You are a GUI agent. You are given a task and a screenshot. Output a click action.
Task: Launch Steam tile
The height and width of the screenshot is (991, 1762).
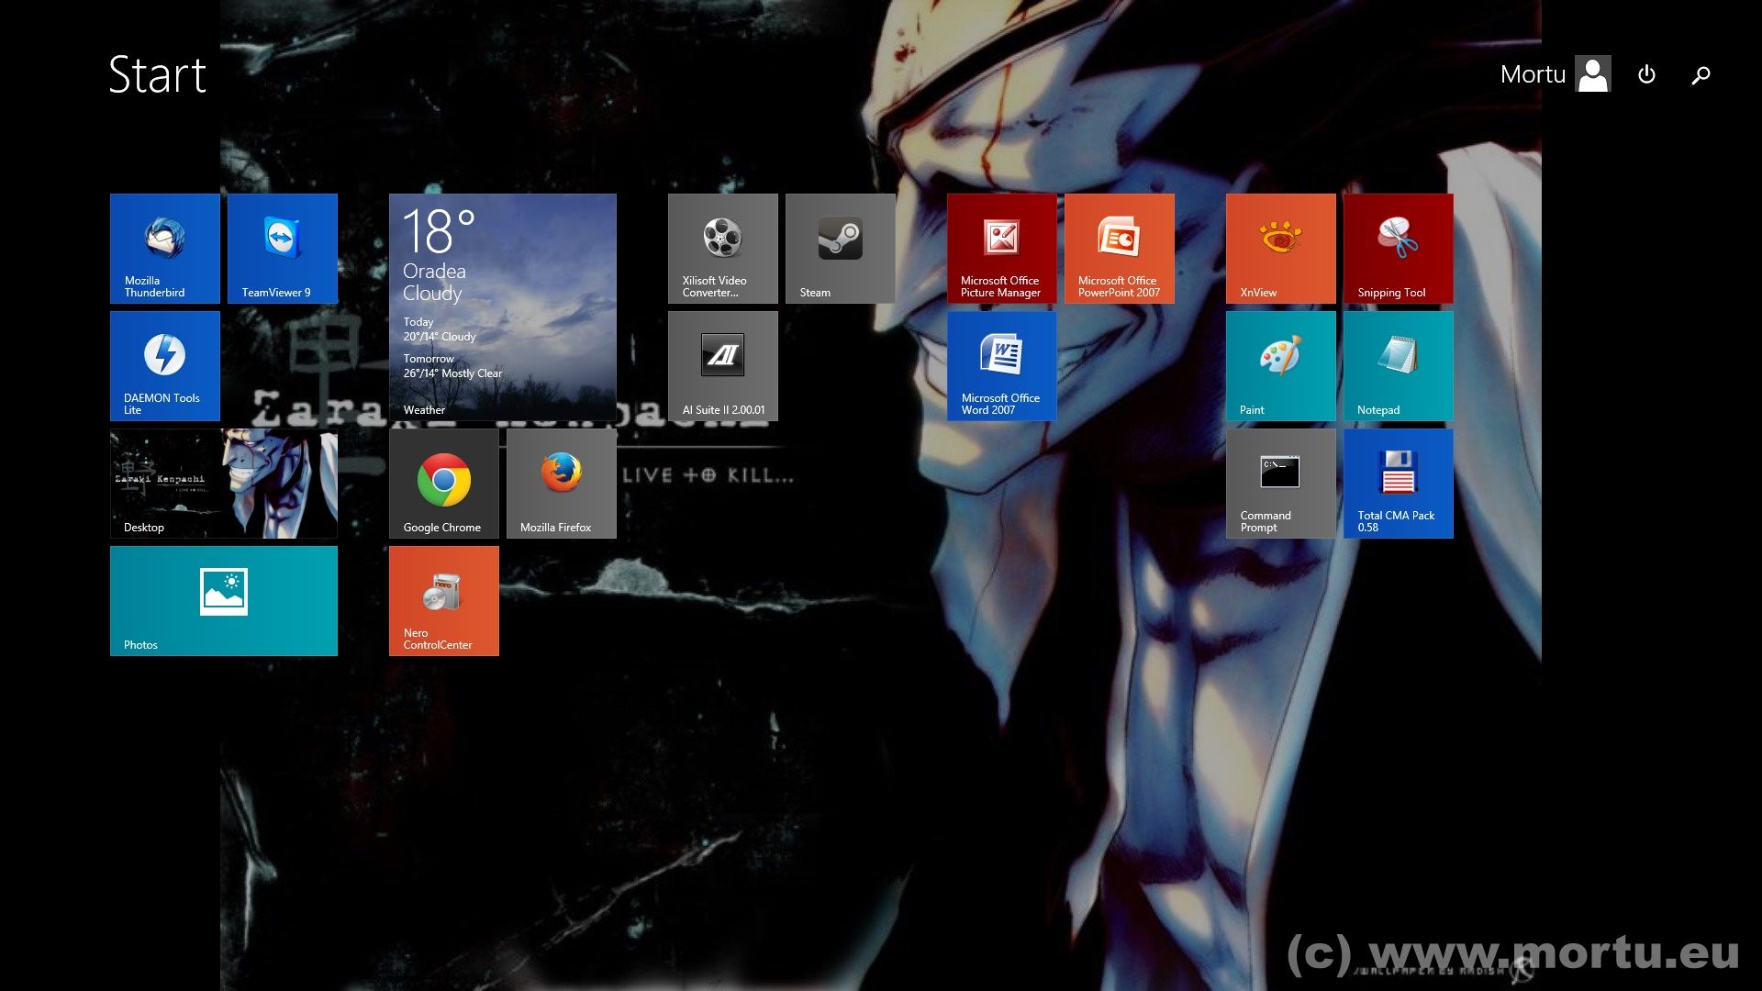pyautogui.click(x=841, y=248)
